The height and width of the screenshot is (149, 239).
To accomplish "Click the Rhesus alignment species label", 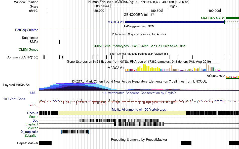I will pyautogui.click(x=33, y=113).
